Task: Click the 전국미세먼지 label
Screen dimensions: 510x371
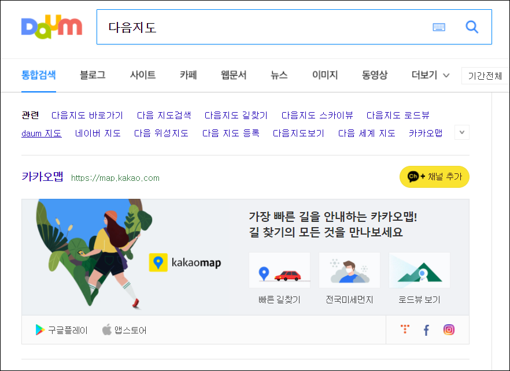Action: 349,299
